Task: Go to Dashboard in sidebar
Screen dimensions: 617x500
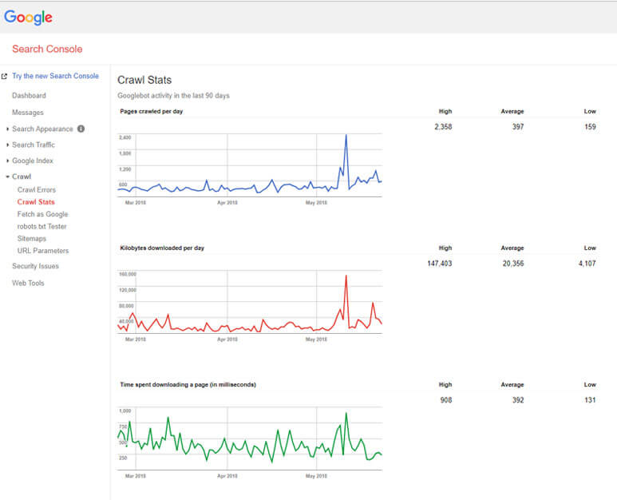Action: 29,96
